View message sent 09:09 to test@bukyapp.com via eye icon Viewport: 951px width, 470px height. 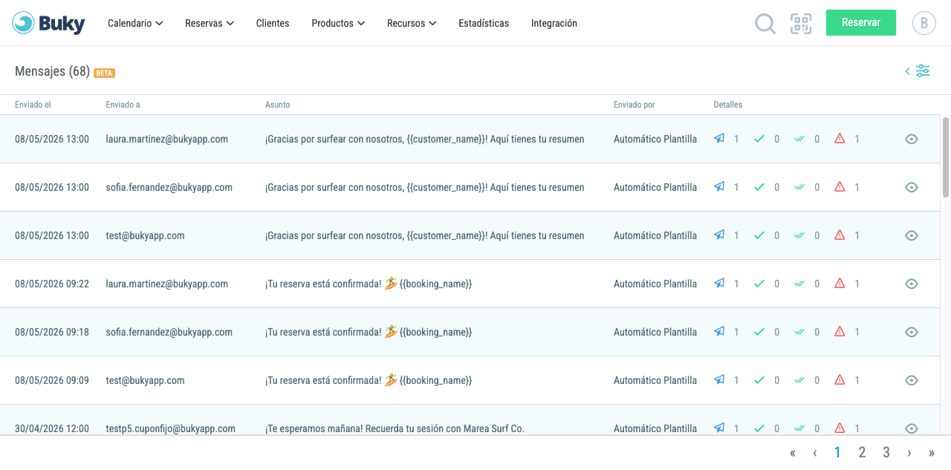click(912, 380)
